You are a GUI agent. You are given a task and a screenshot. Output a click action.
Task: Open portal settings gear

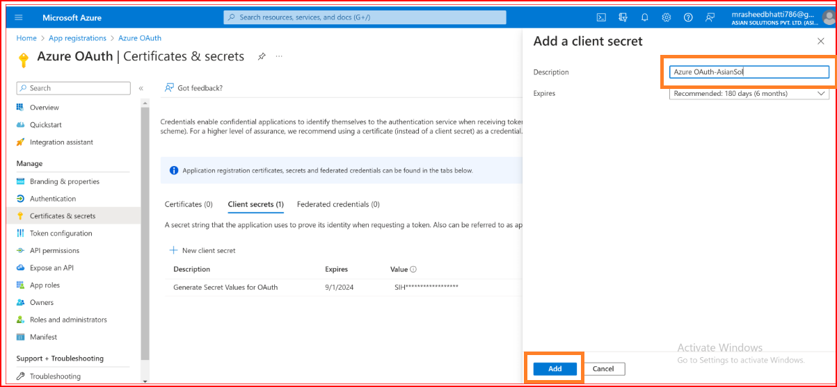click(x=666, y=17)
